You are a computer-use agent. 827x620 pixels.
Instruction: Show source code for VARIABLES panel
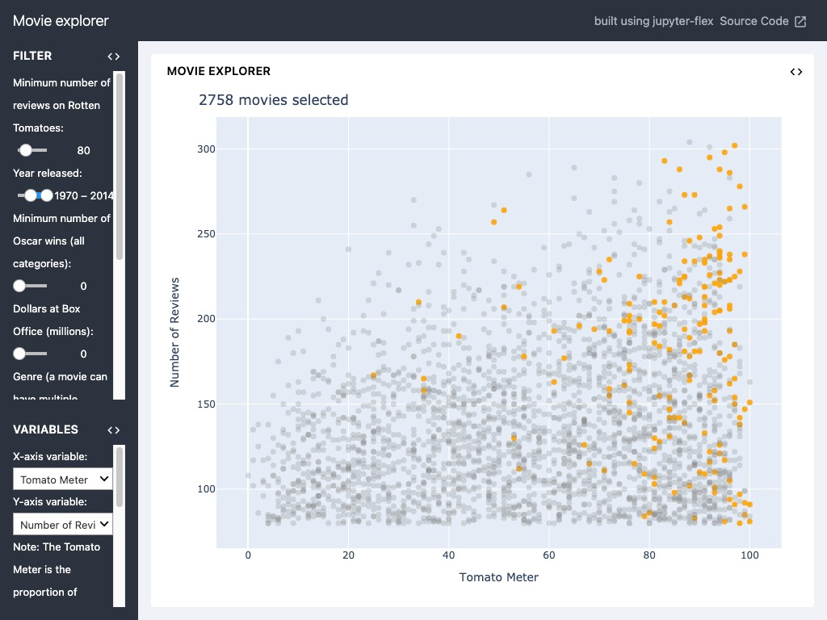113,430
